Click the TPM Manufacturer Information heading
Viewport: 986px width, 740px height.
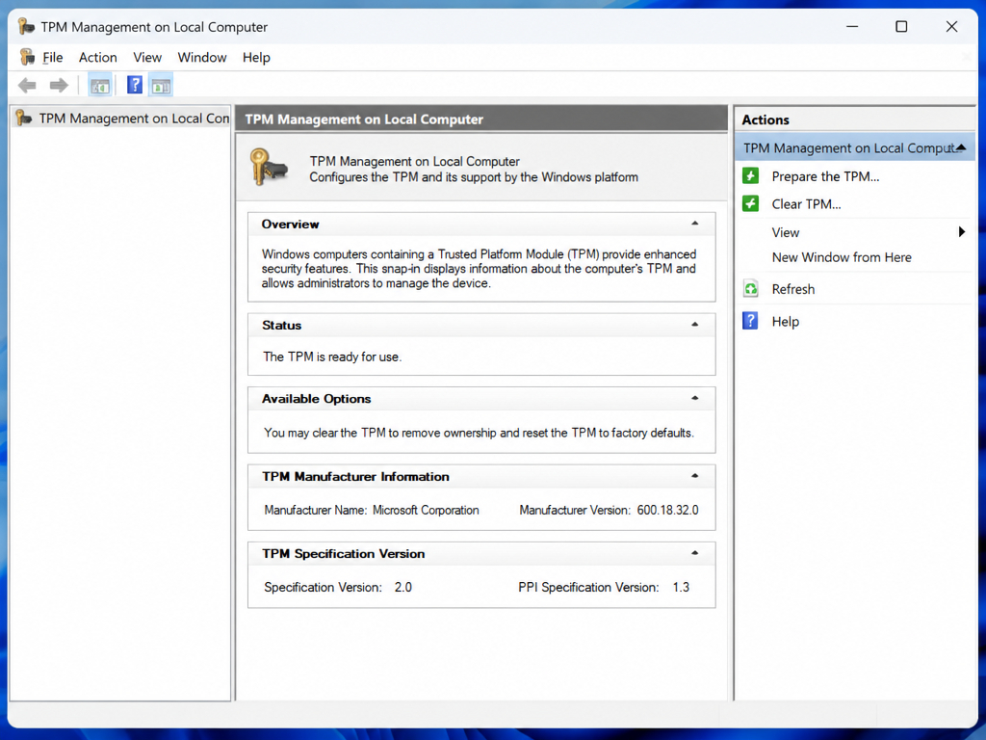point(355,476)
